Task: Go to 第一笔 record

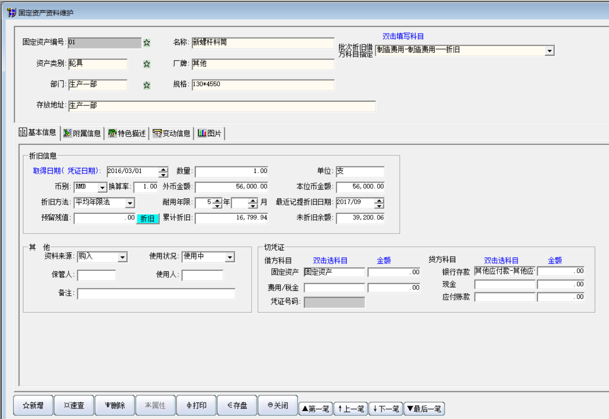Action: tap(316, 408)
